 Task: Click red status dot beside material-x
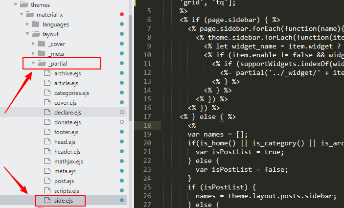(122, 14)
